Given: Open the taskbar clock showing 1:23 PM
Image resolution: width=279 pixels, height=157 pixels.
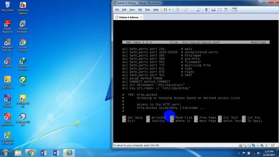Looking at the screenshot, I should tap(269, 153).
